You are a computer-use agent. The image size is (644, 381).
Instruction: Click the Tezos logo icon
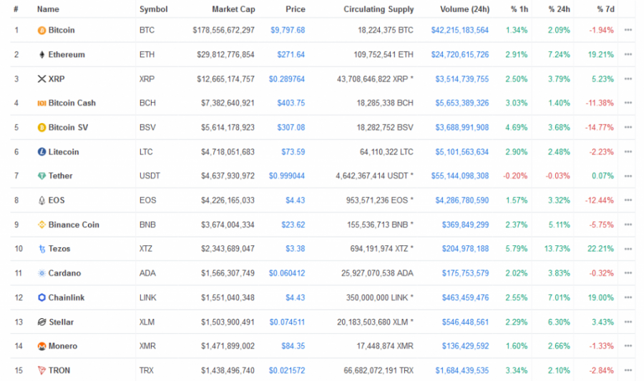pos(42,249)
